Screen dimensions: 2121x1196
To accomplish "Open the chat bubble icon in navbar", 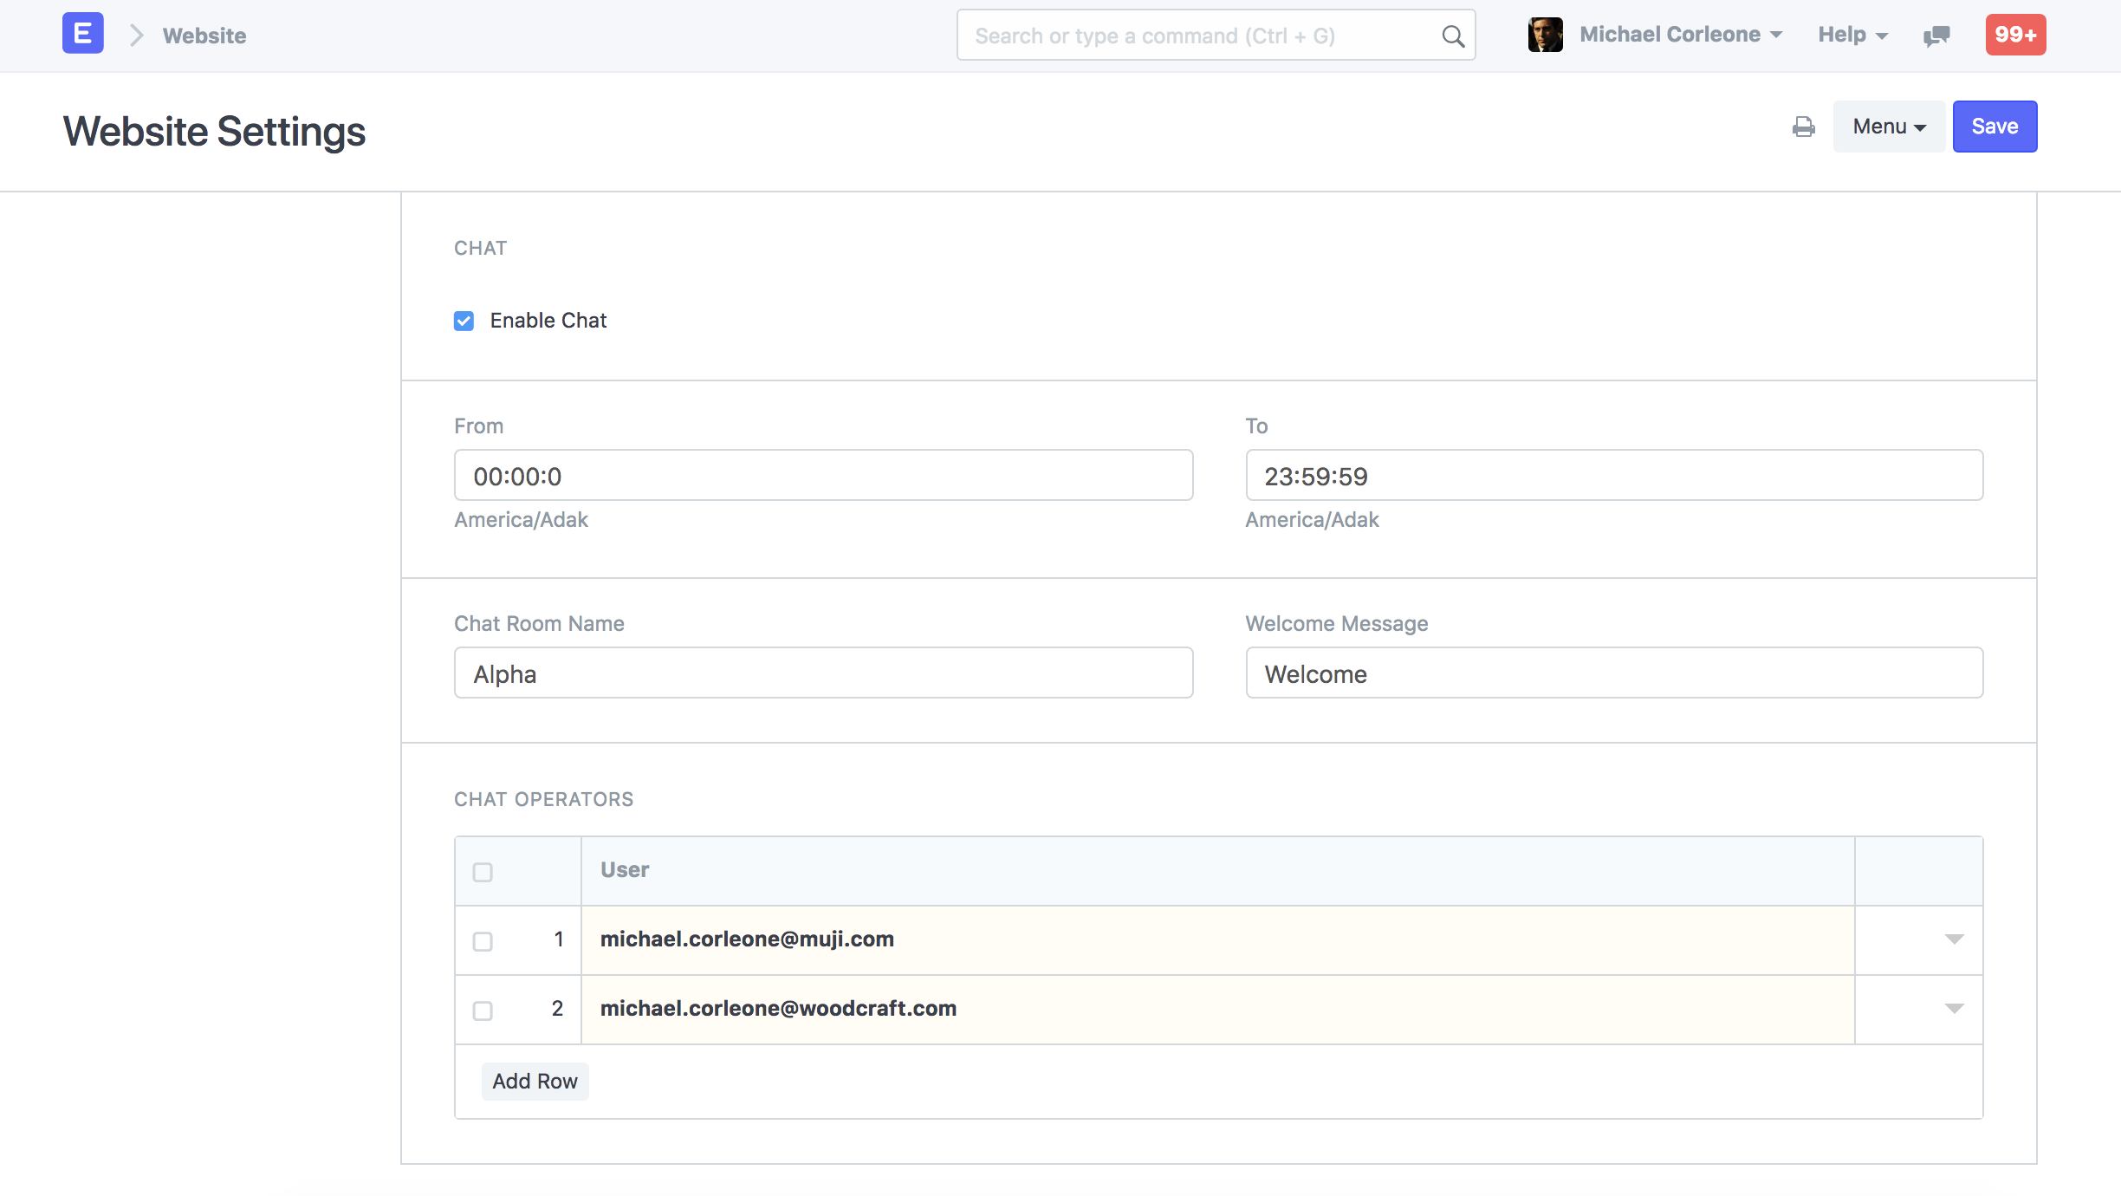I will click(1936, 36).
